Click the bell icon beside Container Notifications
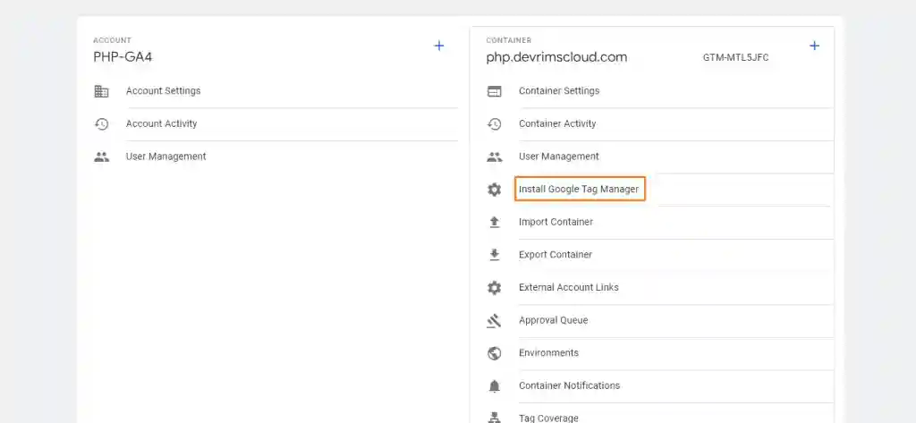The height and width of the screenshot is (423, 916). 494,385
